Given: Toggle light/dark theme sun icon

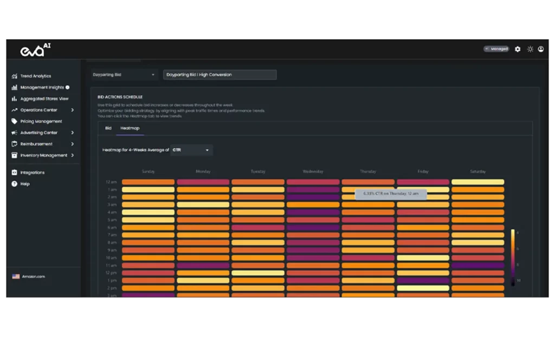Looking at the screenshot, I should 530,49.
